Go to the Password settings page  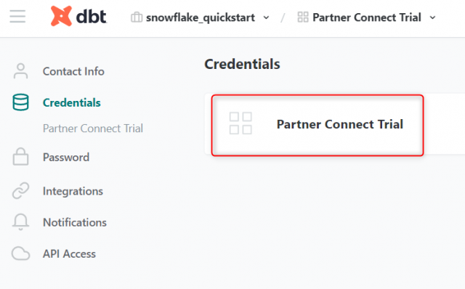(x=66, y=157)
